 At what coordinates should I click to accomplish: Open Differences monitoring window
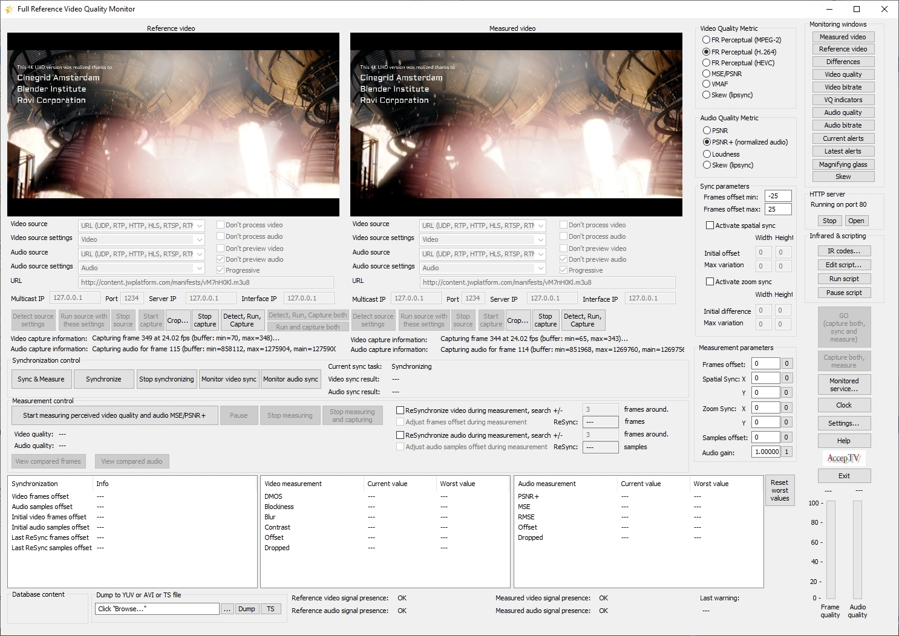coord(843,62)
